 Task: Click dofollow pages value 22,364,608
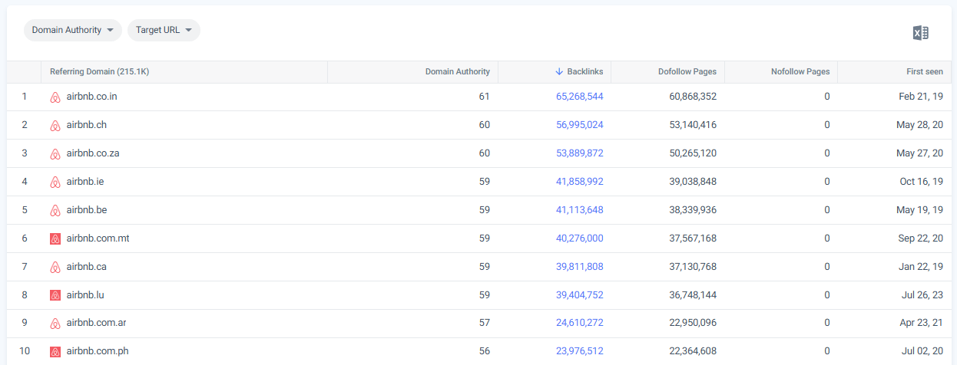pos(693,351)
